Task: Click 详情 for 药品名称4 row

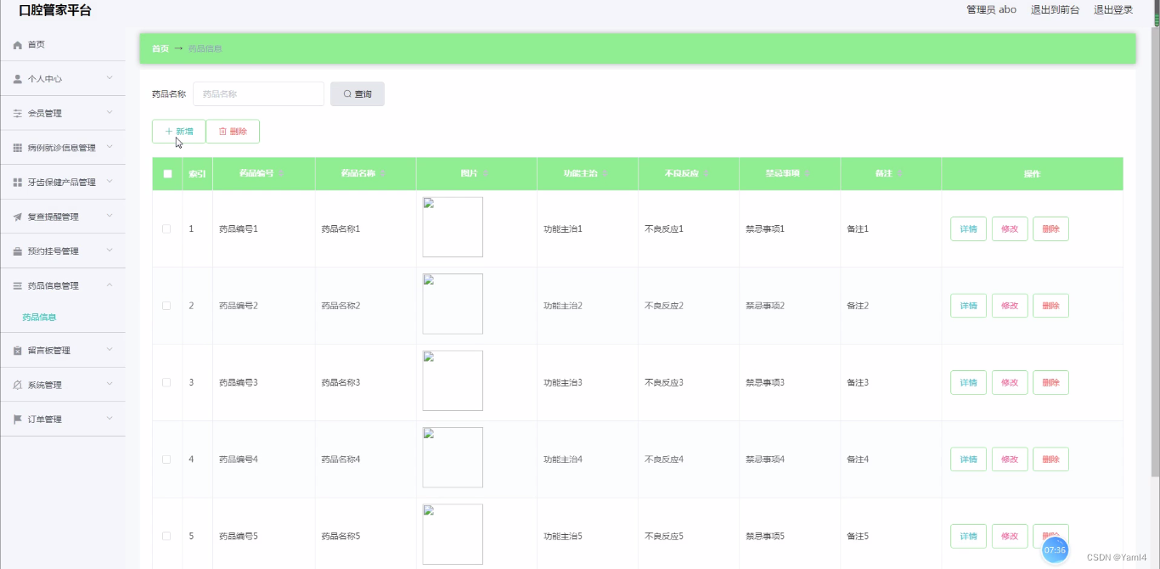Action: click(968, 459)
